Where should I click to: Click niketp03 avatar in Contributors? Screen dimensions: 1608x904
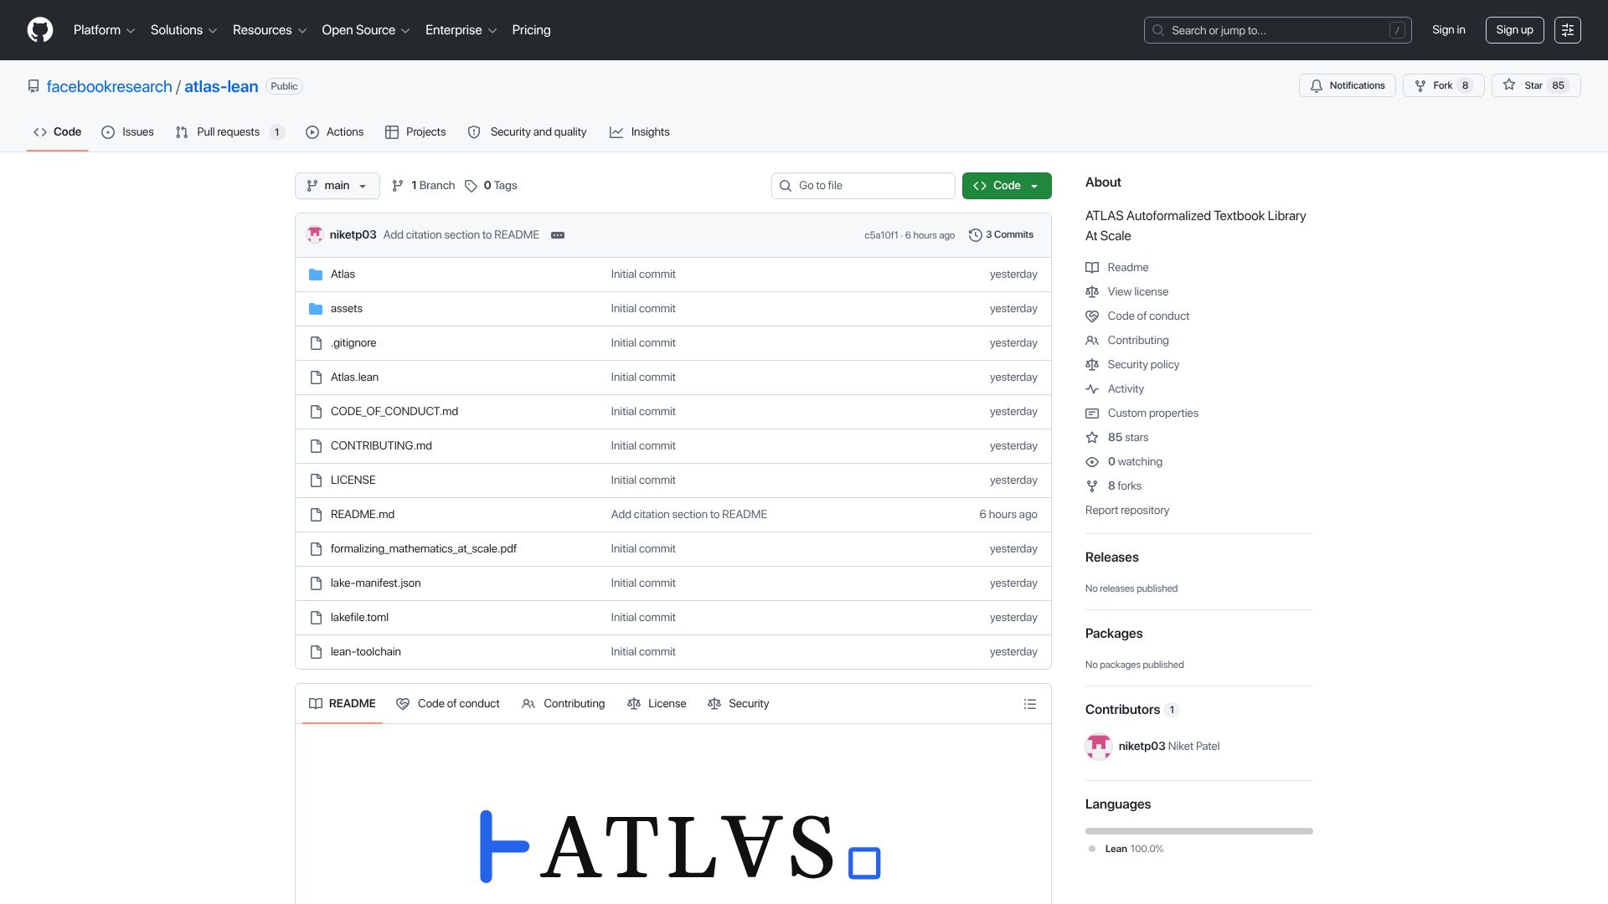[1099, 747]
